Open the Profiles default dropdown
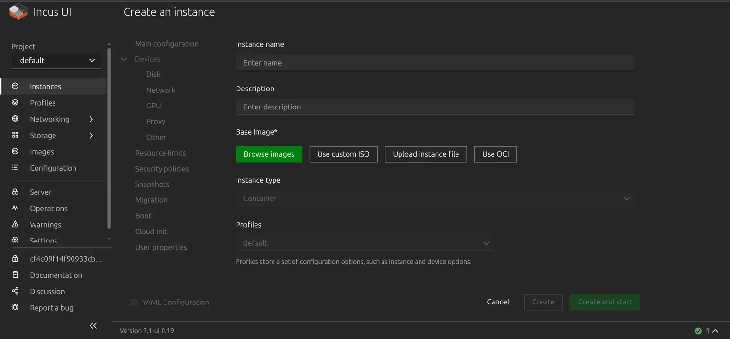730x339 pixels. click(x=365, y=243)
